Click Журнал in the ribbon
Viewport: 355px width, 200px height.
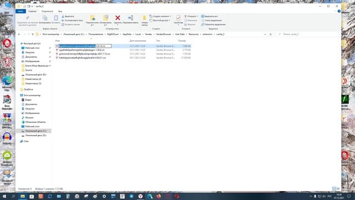(190, 24)
